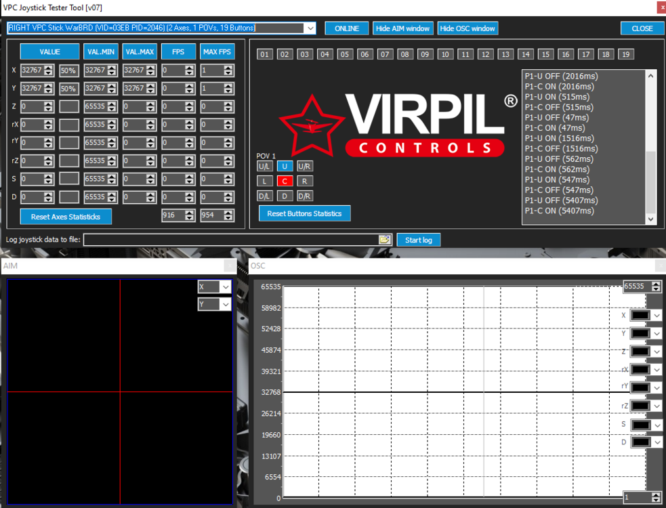Click the VALUE column header
The width and height of the screenshot is (666, 508).
pos(49,52)
